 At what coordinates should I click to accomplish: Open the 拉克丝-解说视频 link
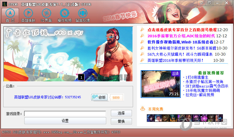pos(200,95)
